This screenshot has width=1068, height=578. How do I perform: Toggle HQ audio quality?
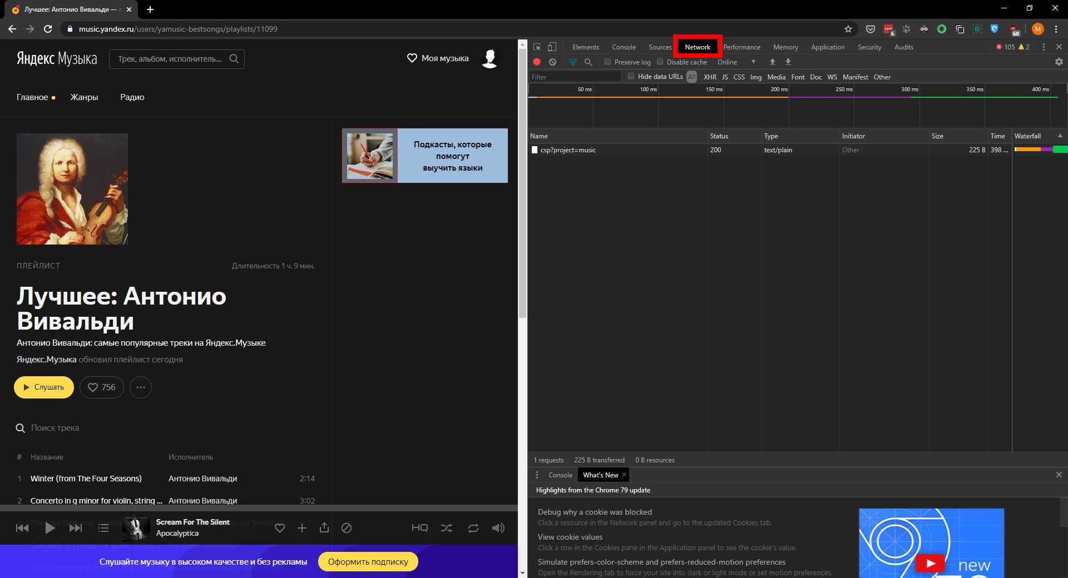419,528
